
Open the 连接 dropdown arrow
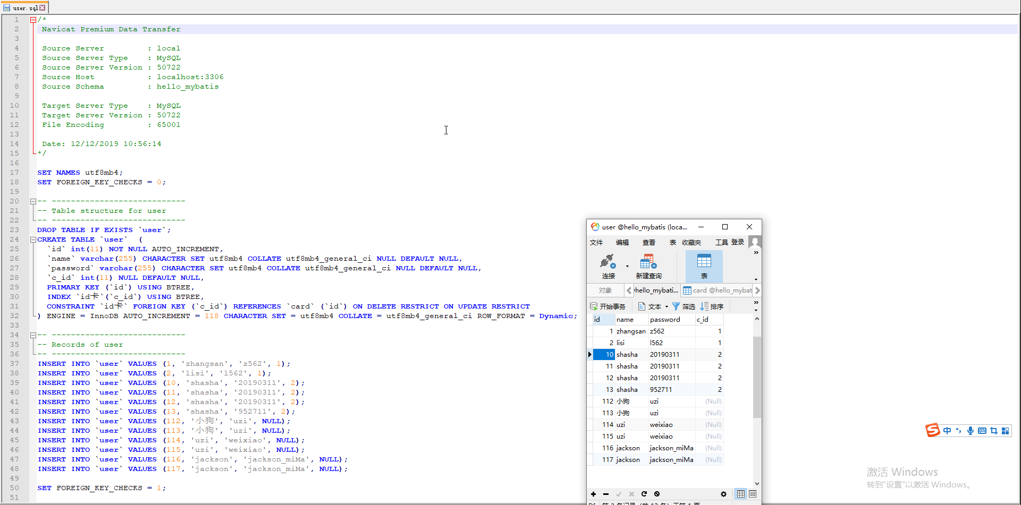pos(627,266)
